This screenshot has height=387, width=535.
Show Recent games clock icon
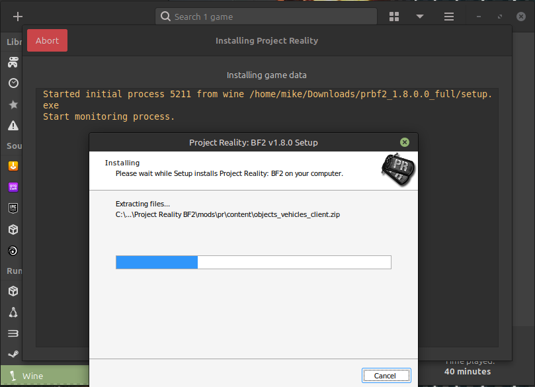13,83
